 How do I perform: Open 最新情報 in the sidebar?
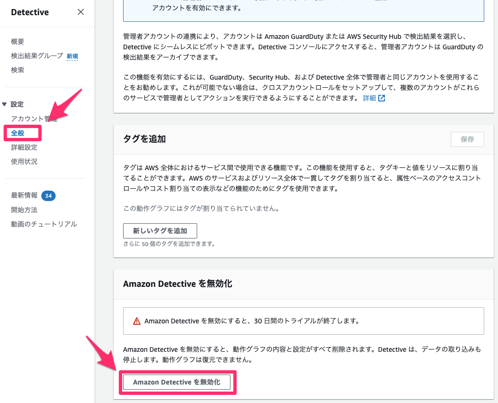(x=25, y=195)
